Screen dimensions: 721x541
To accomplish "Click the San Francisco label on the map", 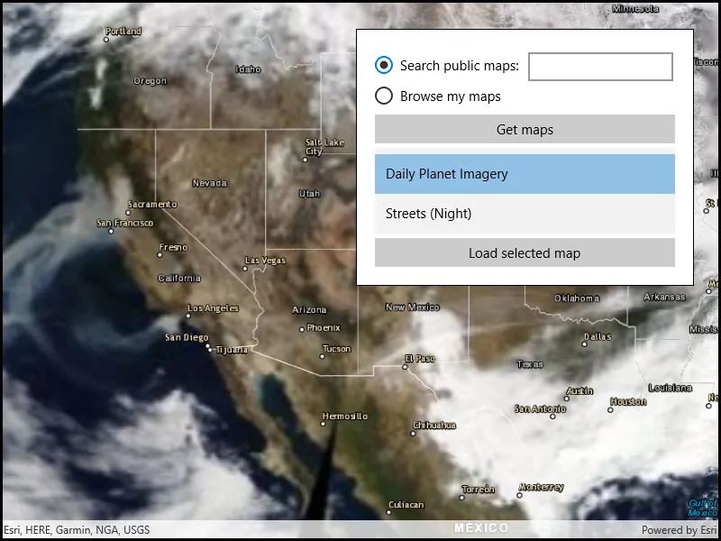I will click(125, 223).
